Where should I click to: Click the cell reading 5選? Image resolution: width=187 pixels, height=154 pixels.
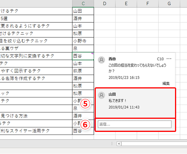36,19
